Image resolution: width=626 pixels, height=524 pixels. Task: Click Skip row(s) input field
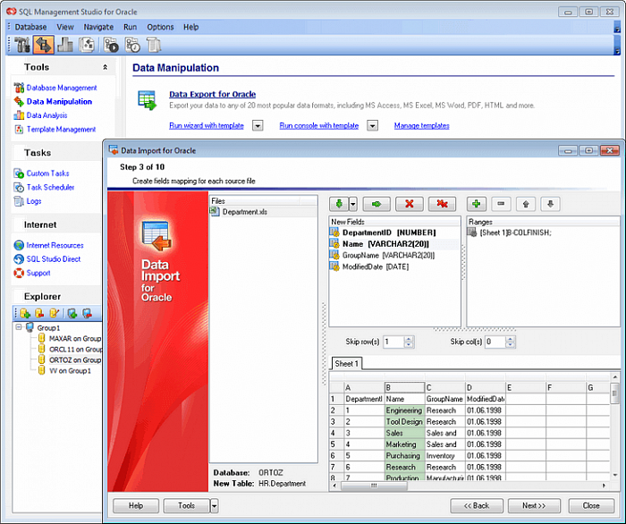coord(393,342)
